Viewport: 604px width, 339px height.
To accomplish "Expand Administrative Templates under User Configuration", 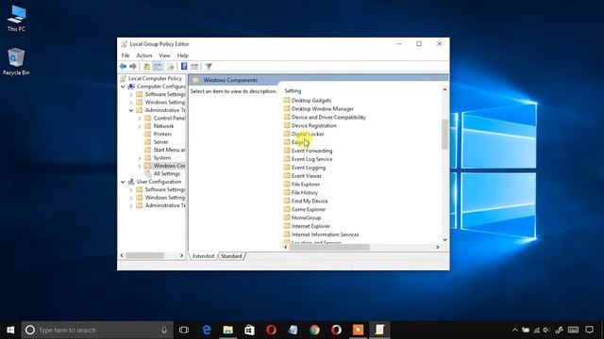I will click(131, 205).
